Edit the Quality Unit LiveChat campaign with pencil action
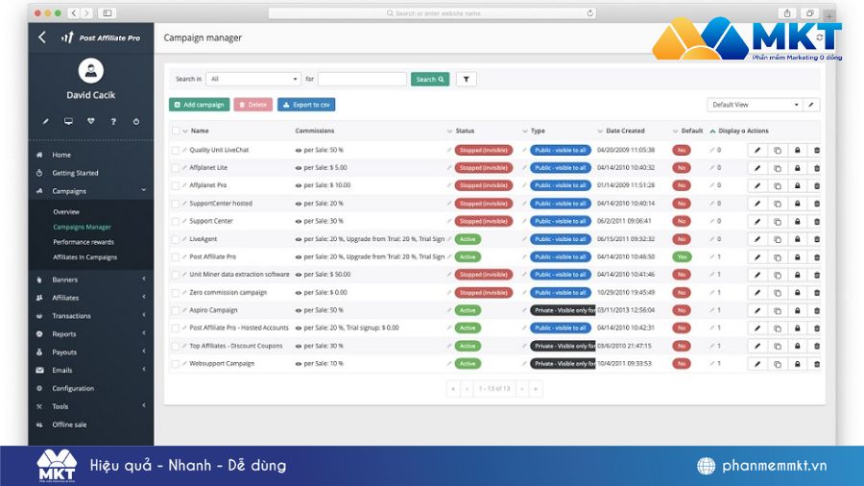This screenshot has height=486, width=864. [x=756, y=150]
